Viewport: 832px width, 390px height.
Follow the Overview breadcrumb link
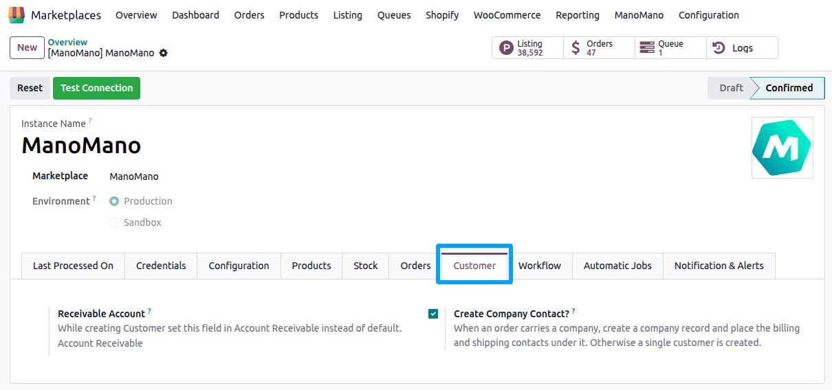[x=67, y=43]
